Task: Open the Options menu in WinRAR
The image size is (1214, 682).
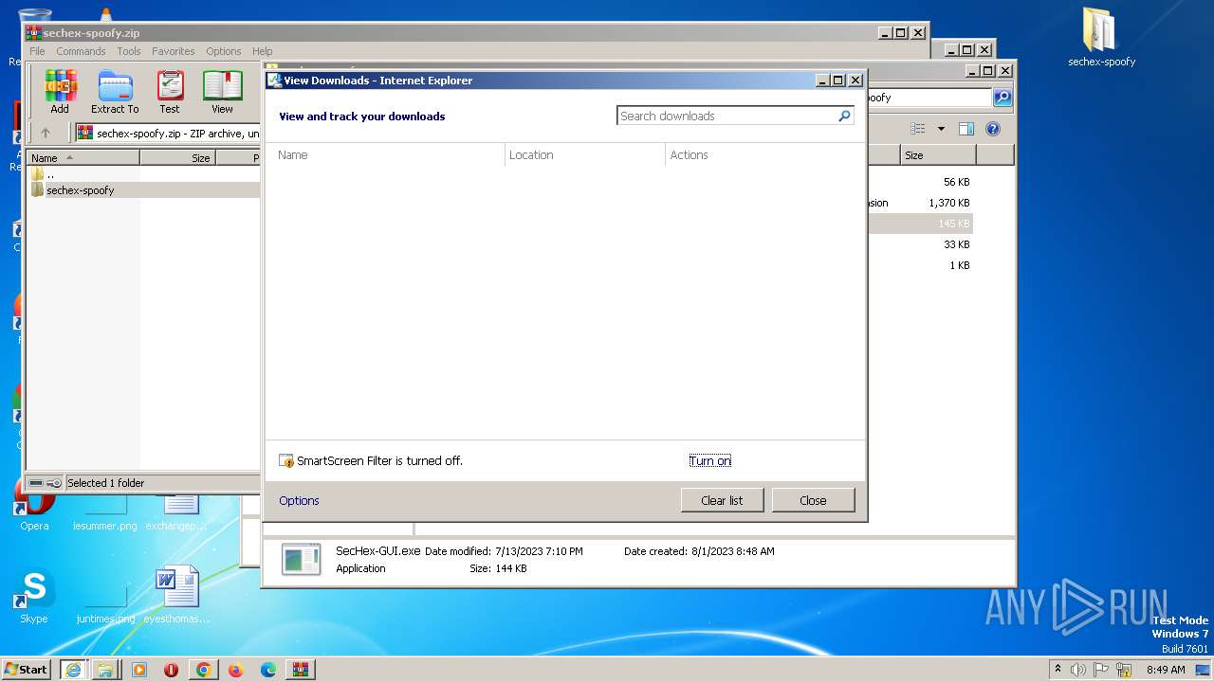Action: point(224,51)
